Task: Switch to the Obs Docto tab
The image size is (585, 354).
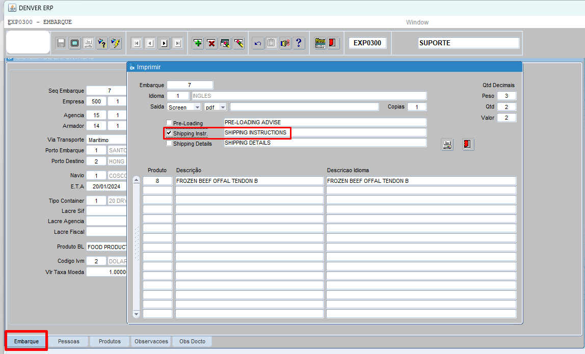Action: [x=192, y=341]
